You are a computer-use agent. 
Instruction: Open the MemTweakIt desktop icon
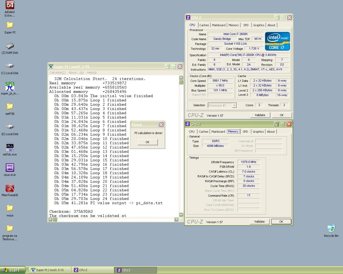(10, 188)
